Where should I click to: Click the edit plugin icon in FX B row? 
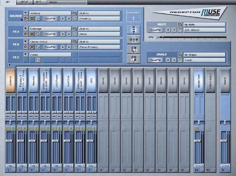pyautogui.click(x=26, y=47)
